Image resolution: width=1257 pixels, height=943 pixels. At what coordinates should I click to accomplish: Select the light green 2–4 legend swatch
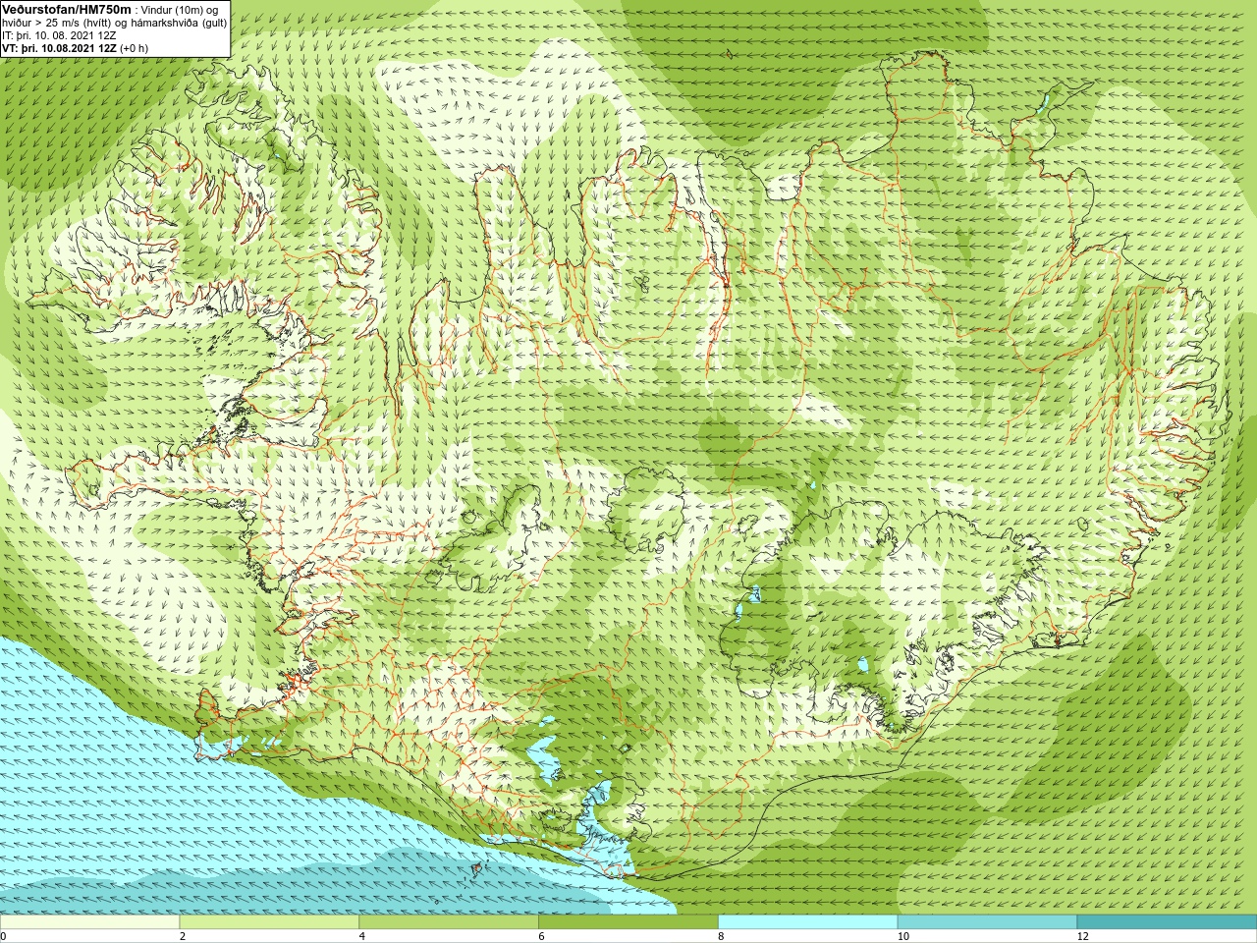tap(269, 922)
